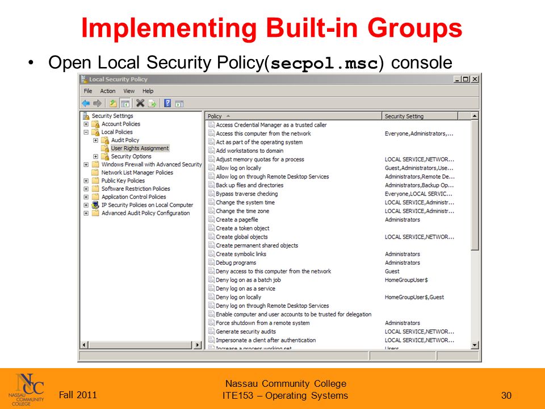
Task: Sort by the Security Setting column header
Action: tap(420, 116)
